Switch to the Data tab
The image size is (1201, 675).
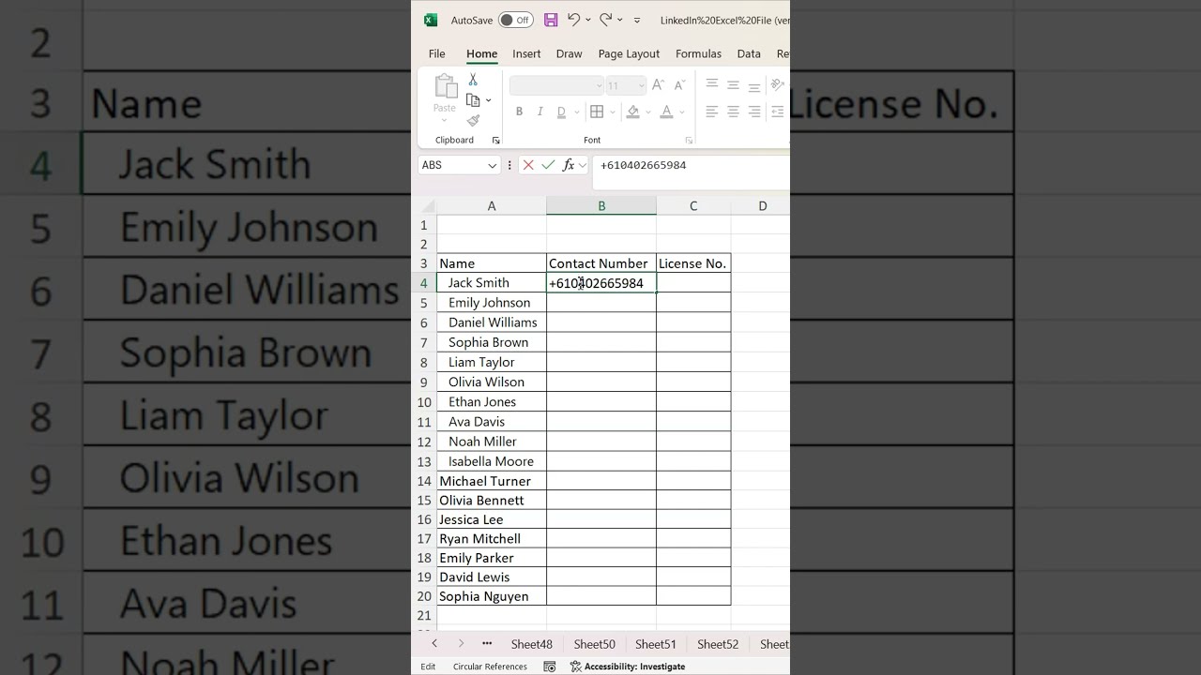pos(749,53)
